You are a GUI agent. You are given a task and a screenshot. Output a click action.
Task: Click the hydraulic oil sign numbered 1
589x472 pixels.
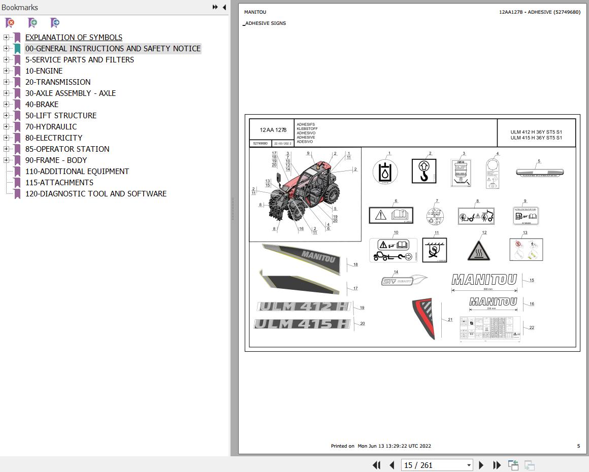click(385, 172)
